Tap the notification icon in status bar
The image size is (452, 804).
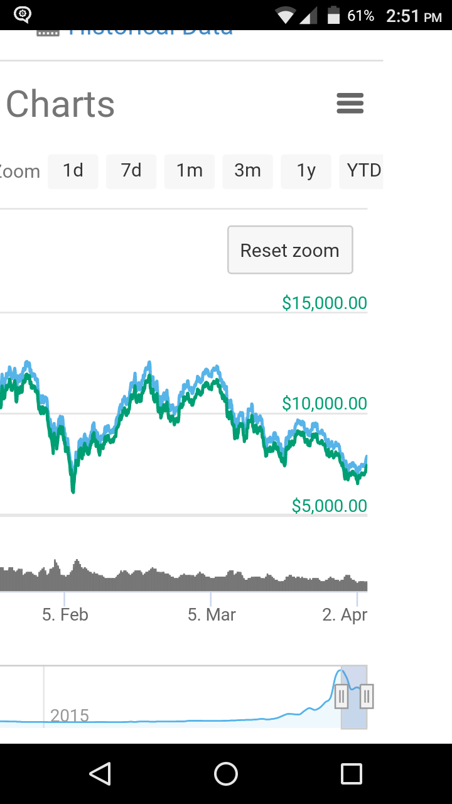(23, 14)
